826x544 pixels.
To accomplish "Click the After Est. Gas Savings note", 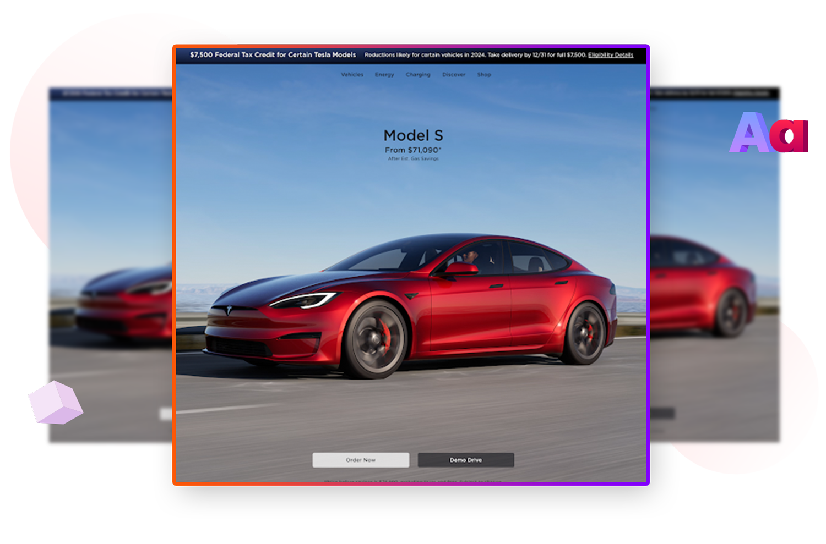I will 413,159.
